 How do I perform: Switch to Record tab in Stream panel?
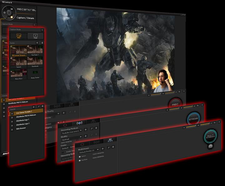tap(65, 125)
